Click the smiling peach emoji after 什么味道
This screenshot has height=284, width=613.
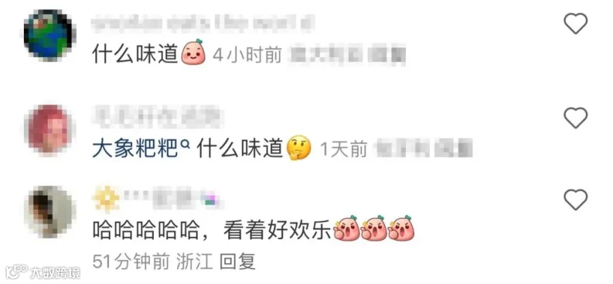click(193, 52)
